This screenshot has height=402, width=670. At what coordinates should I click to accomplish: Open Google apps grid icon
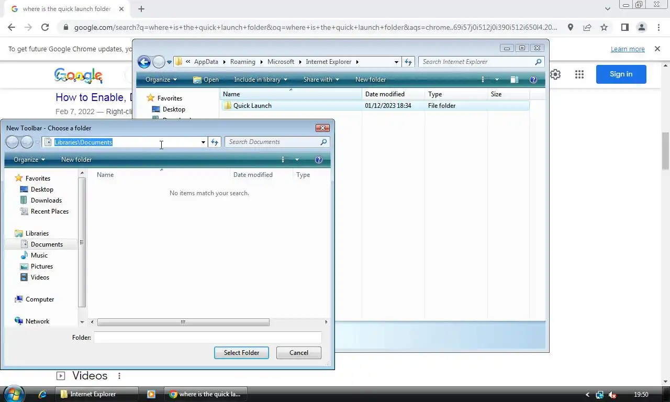[x=579, y=74]
